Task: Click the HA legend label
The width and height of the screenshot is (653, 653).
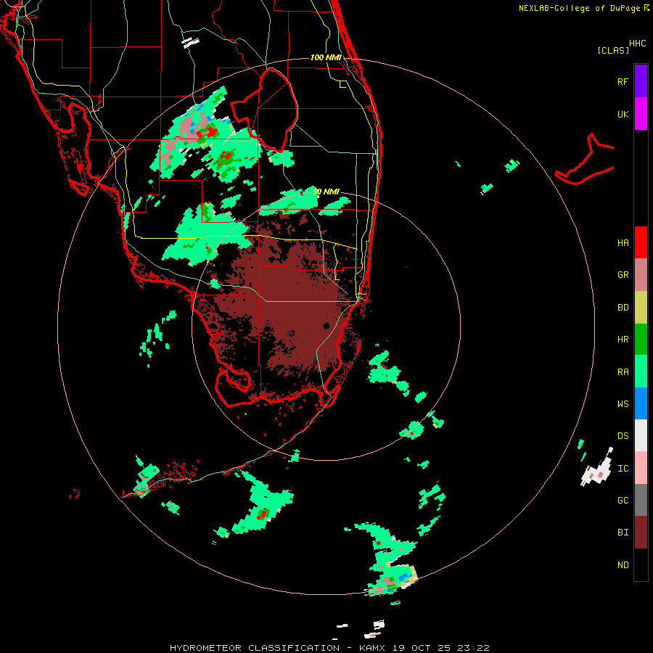Action: 623,242
